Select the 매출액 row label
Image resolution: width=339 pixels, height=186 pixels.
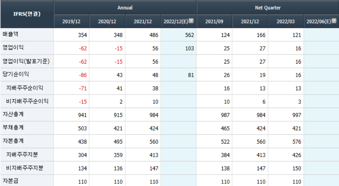point(10,34)
